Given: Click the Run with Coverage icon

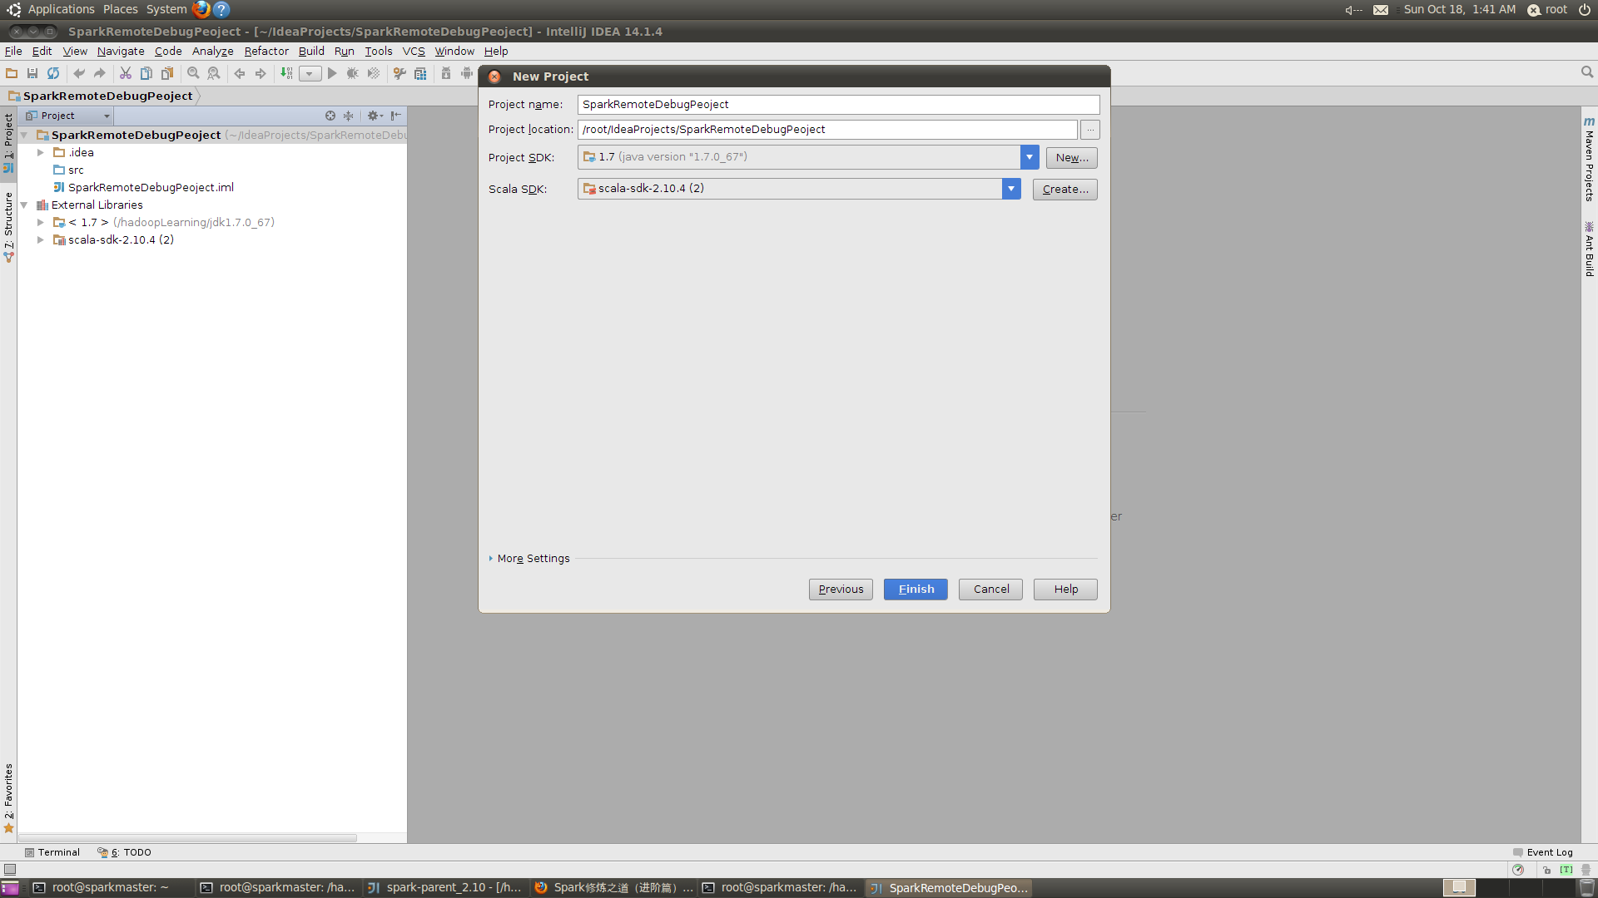Looking at the screenshot, I should click(x=374, y=73).
